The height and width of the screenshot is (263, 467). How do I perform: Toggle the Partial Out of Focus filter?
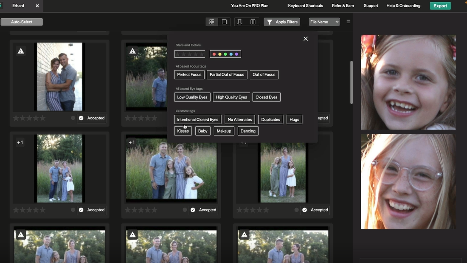(227, 74)
